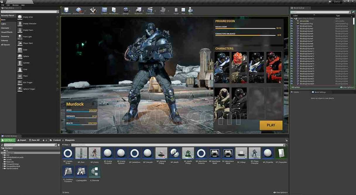This screenshot has width=356, height=195.
Task: Open the Cinematics toolbar dropdown arrow
Action: [x=155, y=11]
